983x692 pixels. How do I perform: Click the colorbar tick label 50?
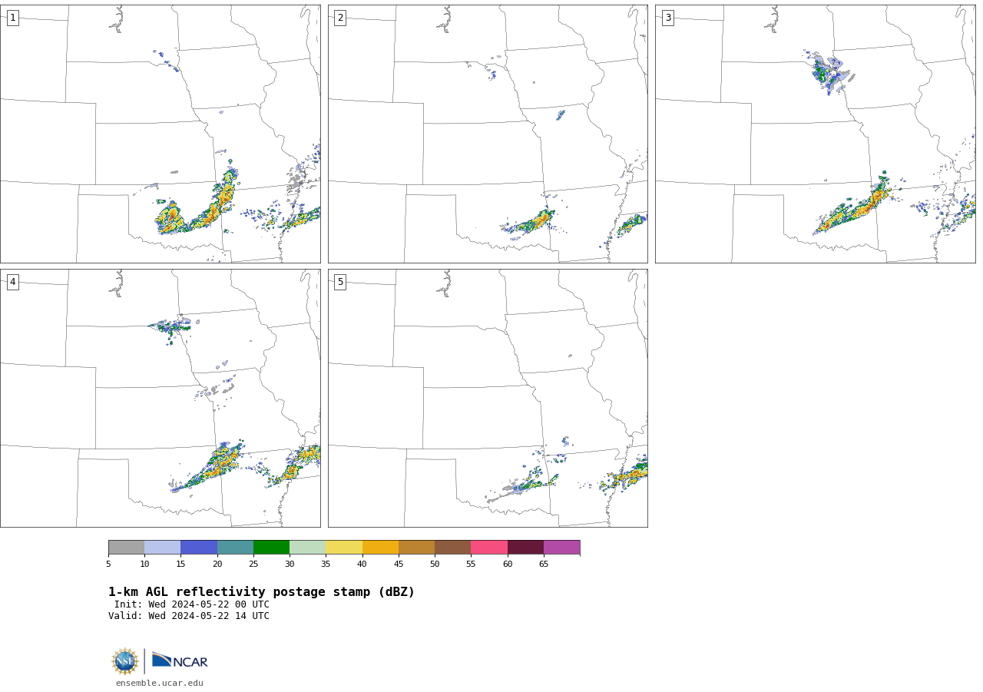pos(435,565)
